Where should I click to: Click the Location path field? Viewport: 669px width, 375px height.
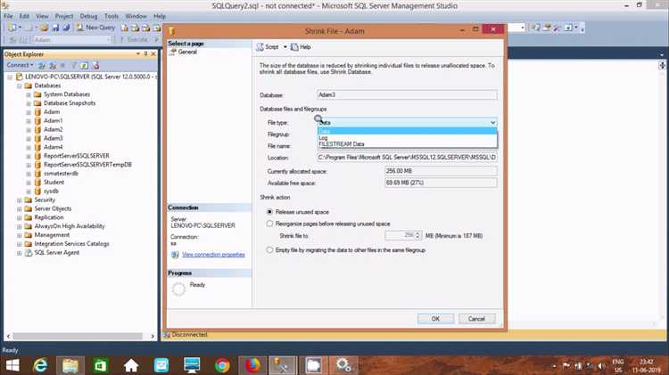(x=407, y=158)
